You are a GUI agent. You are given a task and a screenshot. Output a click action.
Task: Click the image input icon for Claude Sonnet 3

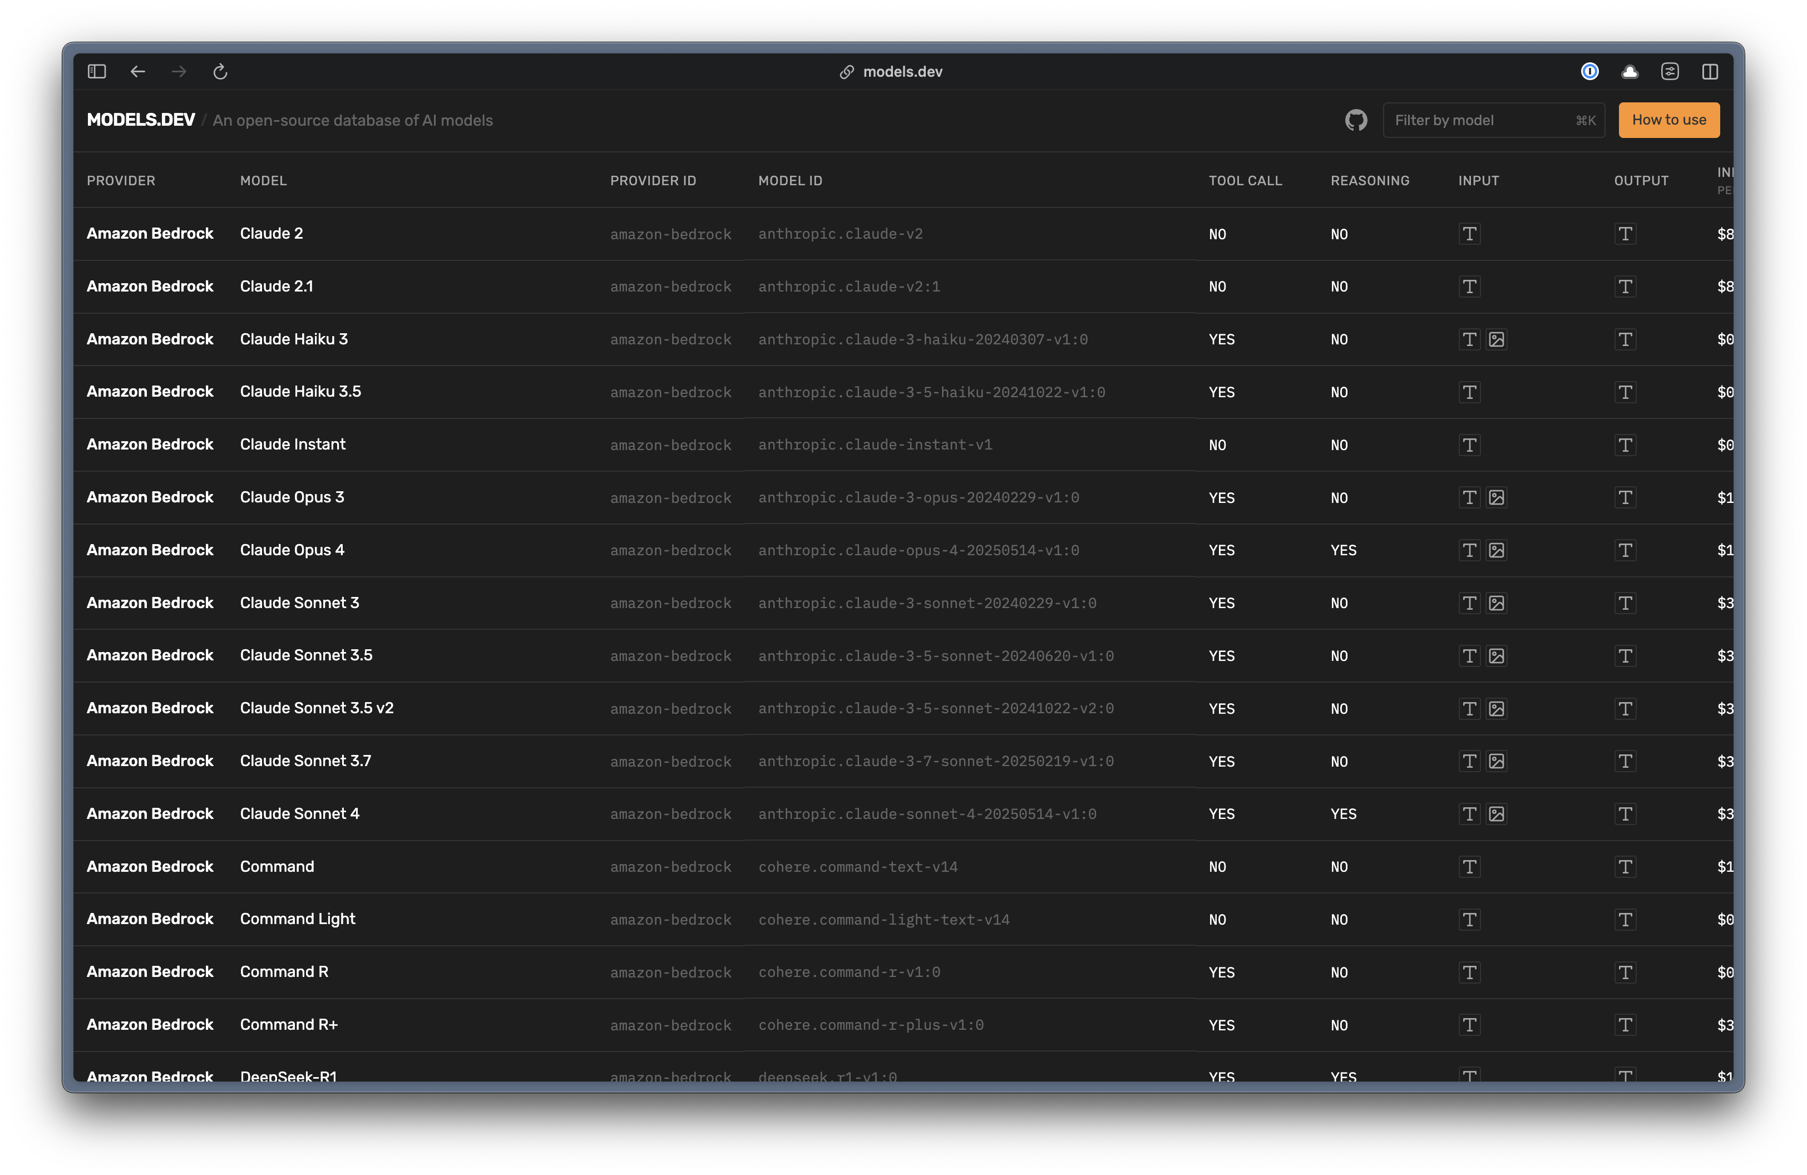(1497, 604)
